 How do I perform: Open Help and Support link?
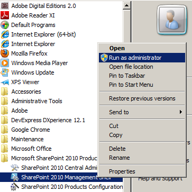pyautogui.click(x=160, y=179)
